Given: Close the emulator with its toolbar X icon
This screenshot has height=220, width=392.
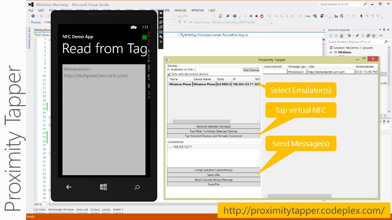Looking at the screenshot, I should tap(161, 13).
